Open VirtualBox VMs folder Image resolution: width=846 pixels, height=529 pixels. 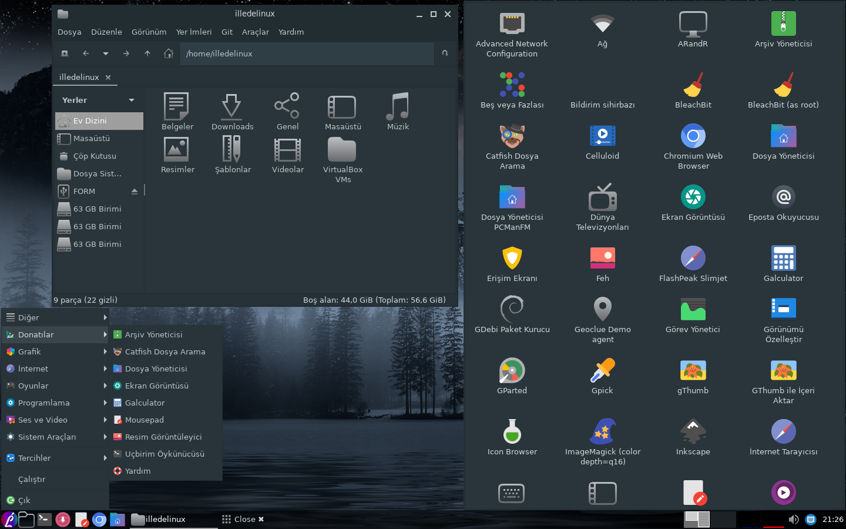[x=343, y=160]
